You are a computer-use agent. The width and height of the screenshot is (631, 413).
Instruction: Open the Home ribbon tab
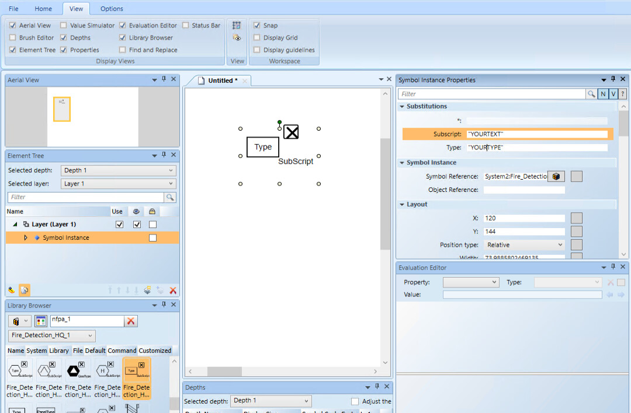[x=43, y=9]
